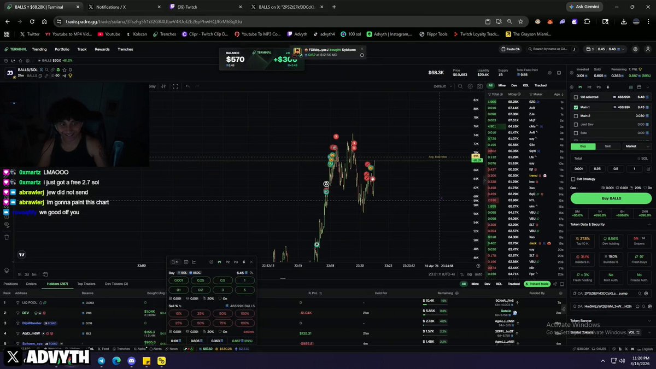Open Telegram from the Windows taskbar
The image size is (656, 369).
[102, 361]
